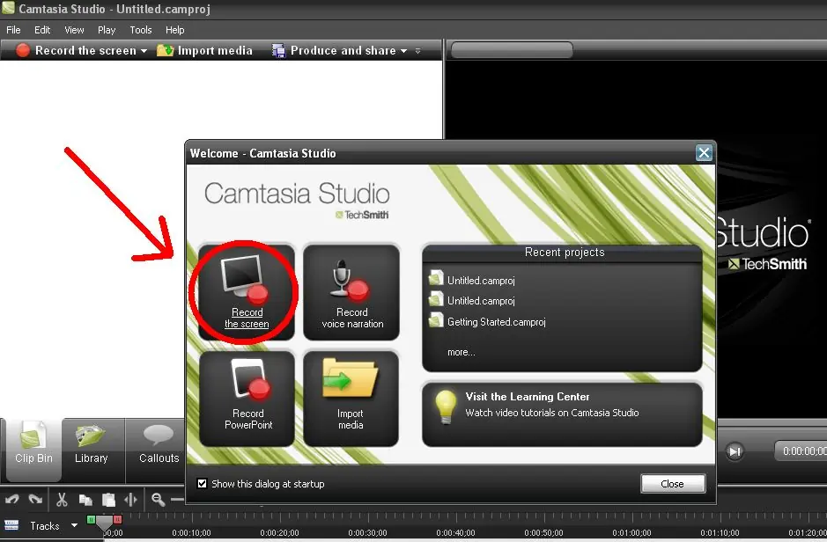Click the 0:00:30;00 mark on timeline ruler
Viewport: 827px width, 542px height.
[x=367, y=532]
